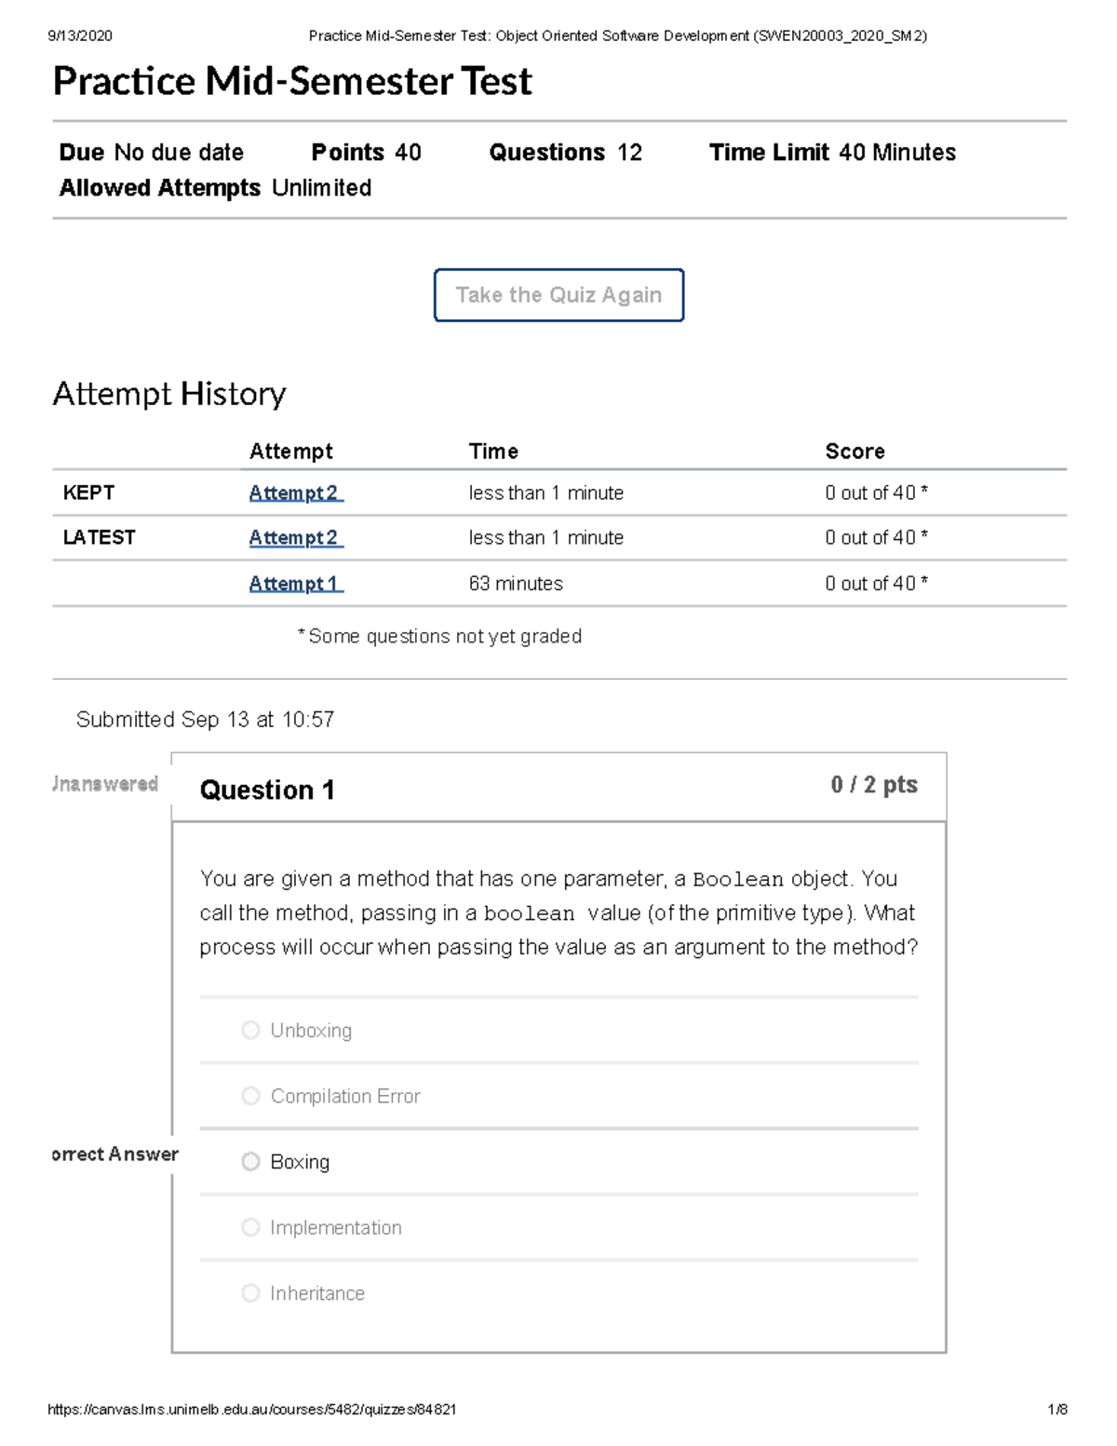Click the Question 1 heading
This screenshot has height=1446, width=1117.
267,791
